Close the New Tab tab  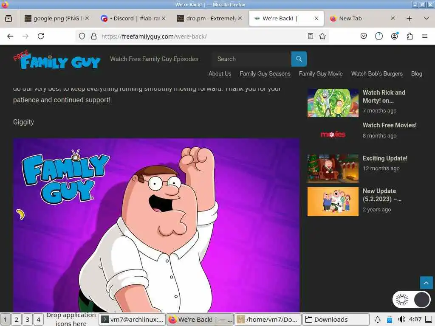(393, 18)
